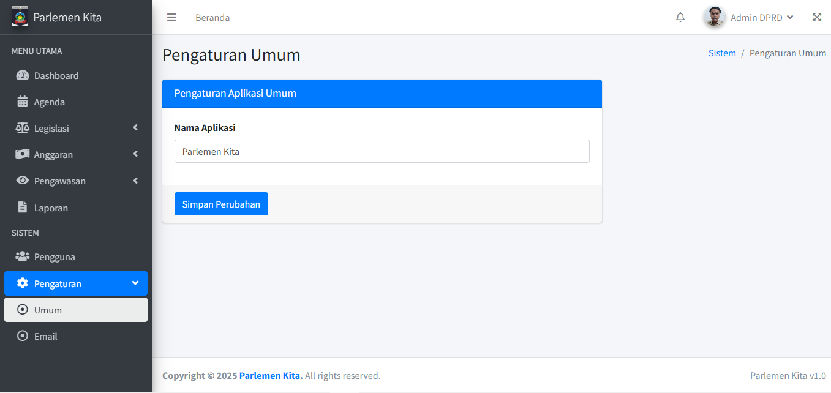Open notifications bell icon

pyautogui.click(x=680, y=17)
